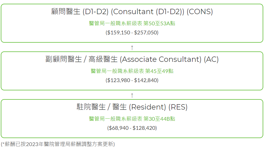
Task: Click the 2023 pay adjustment footnote text
Action: pyautogui.click(x=58, y=144)
